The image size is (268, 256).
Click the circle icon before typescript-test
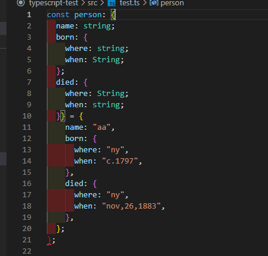click(21, 3)
